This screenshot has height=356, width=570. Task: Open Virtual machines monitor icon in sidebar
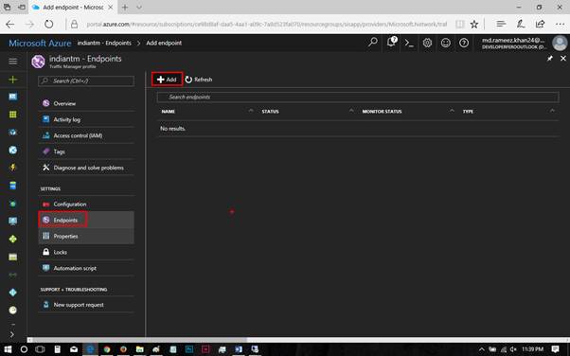point(12,222)
